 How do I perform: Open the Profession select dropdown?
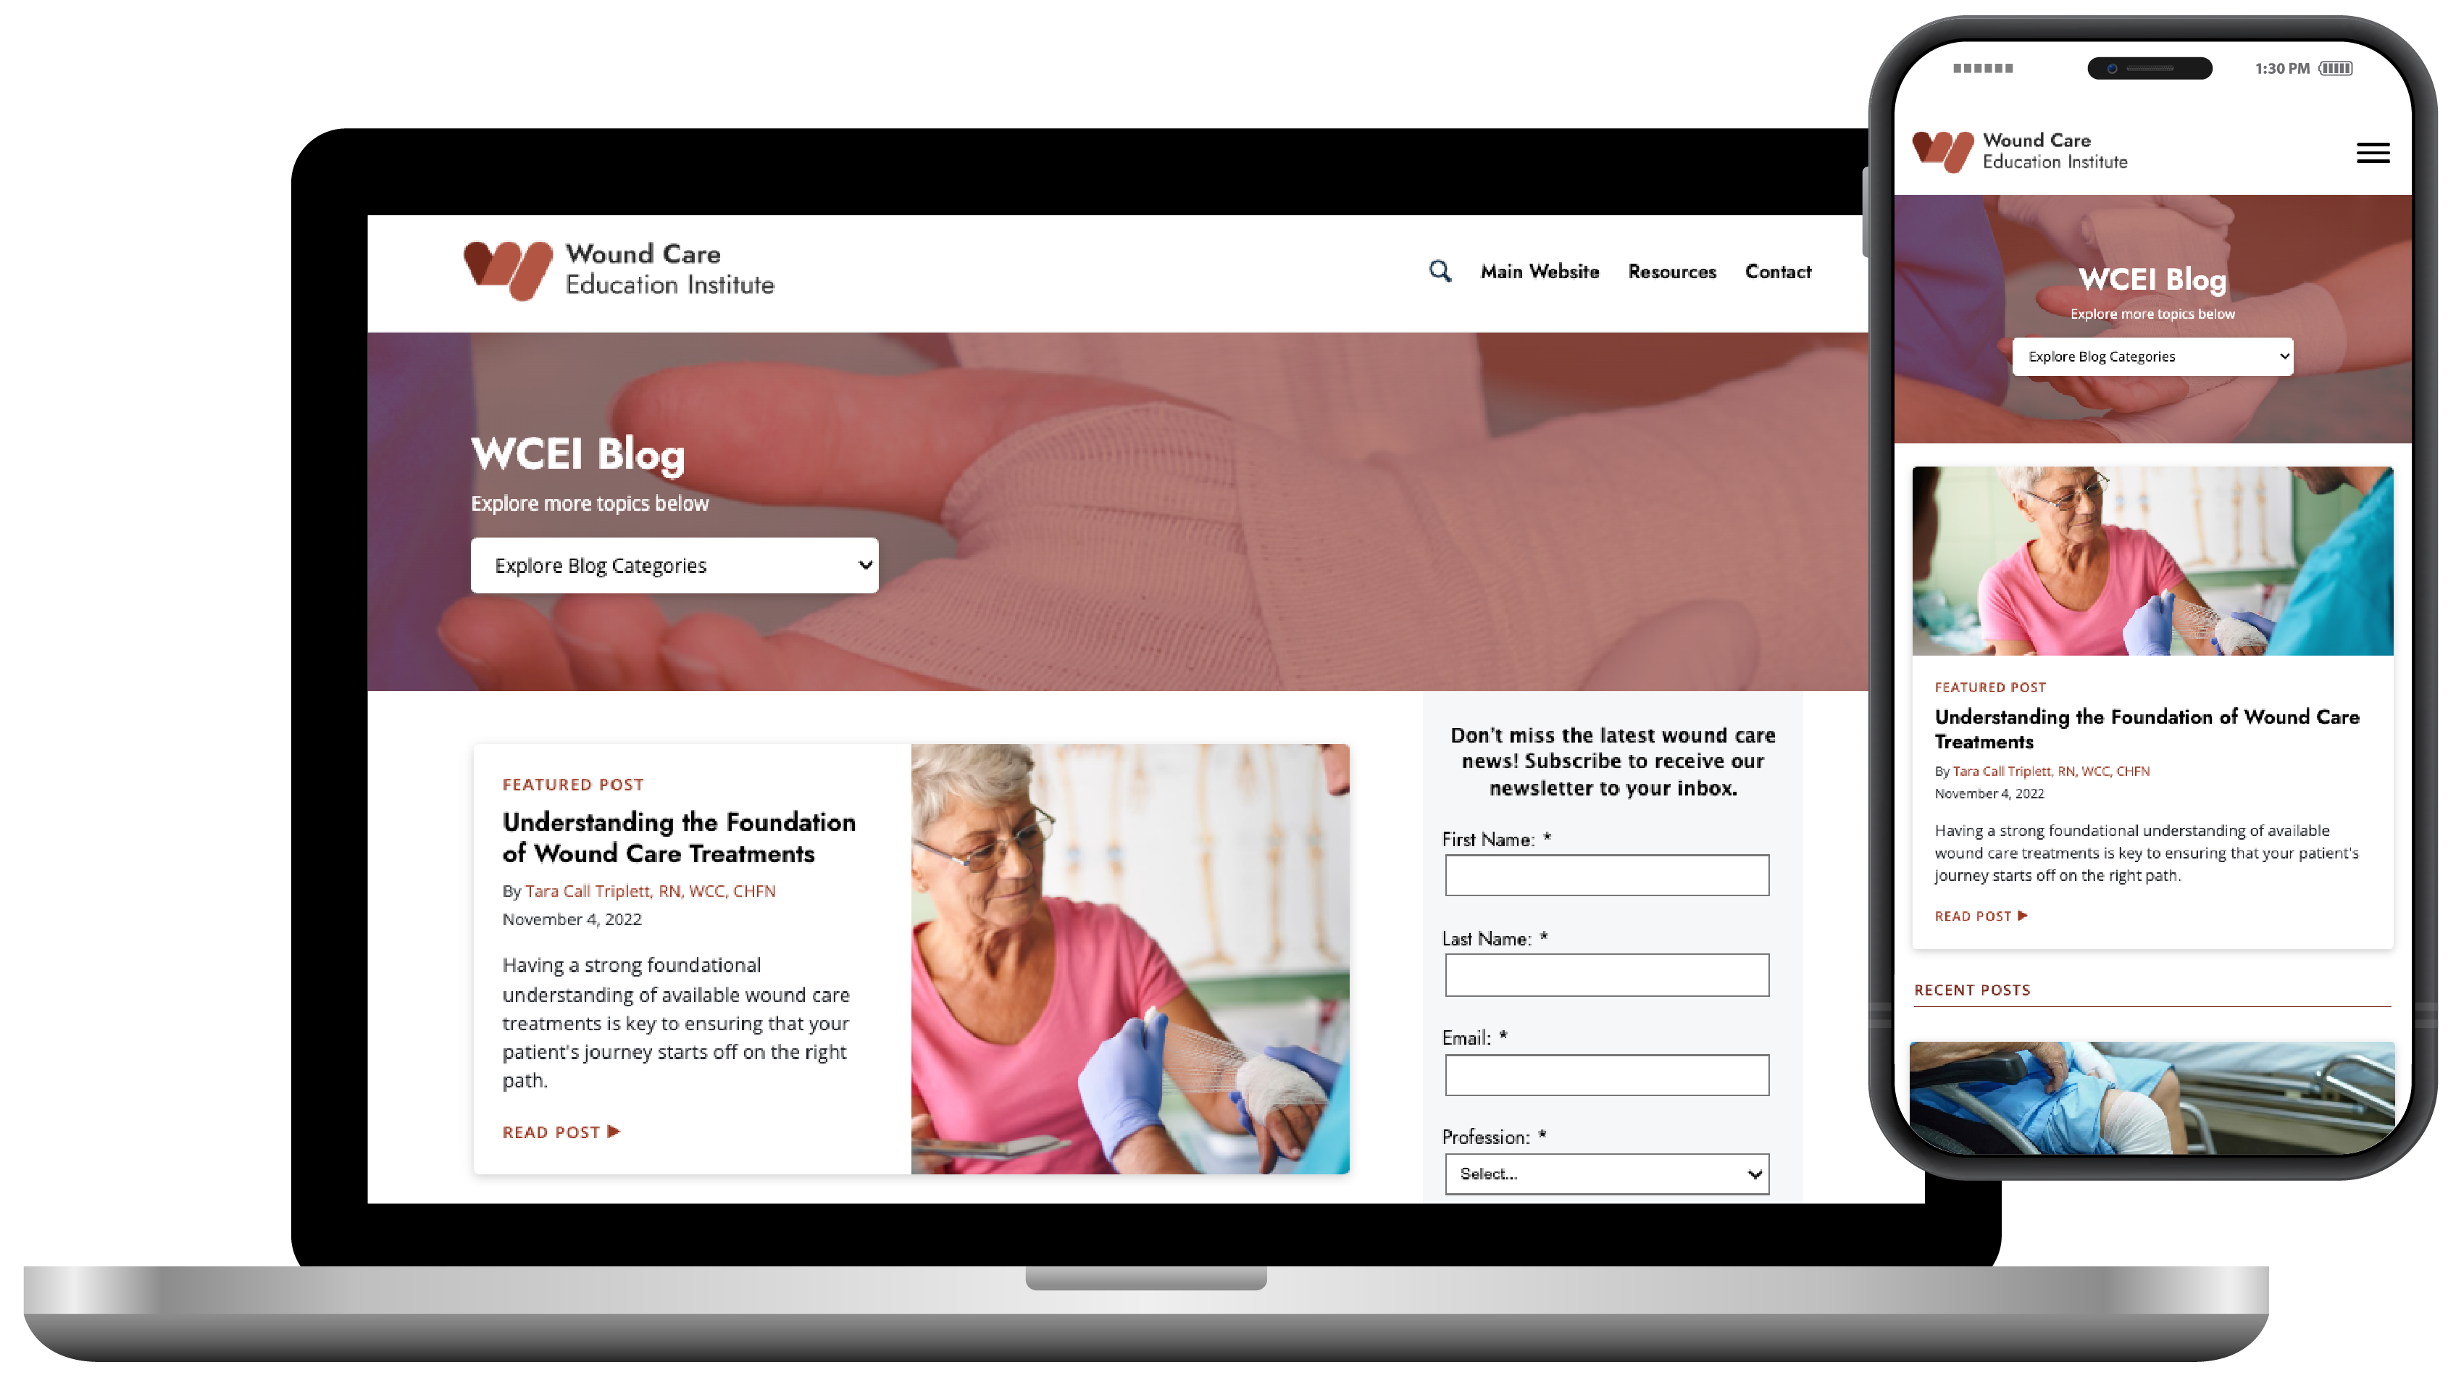click(1608, 1174)
